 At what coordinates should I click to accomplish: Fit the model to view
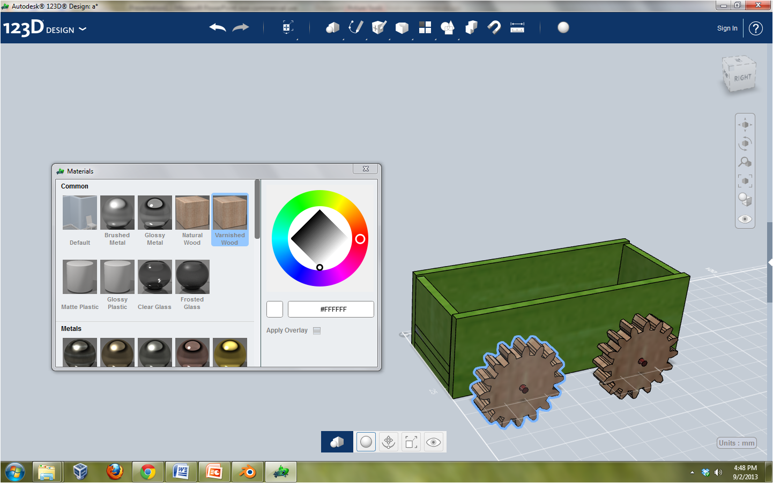[745, 181]
